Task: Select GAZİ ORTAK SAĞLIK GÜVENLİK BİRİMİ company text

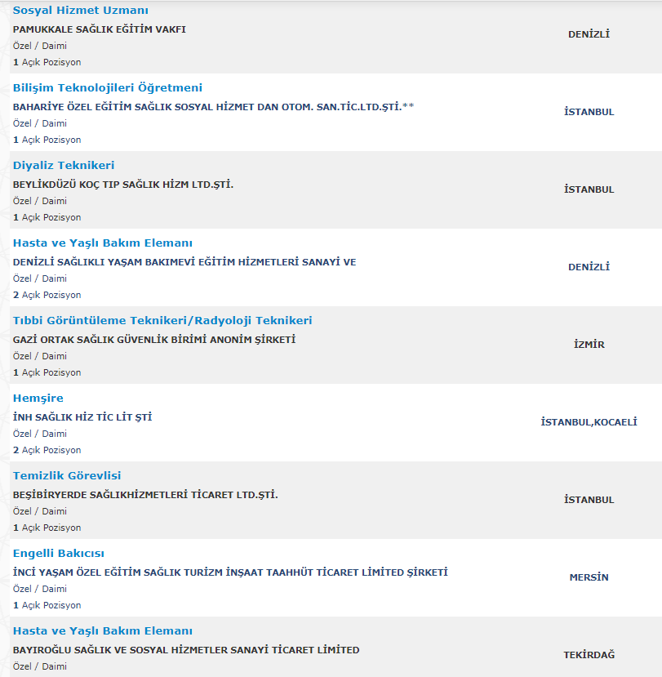Action: tap(154, 340)
